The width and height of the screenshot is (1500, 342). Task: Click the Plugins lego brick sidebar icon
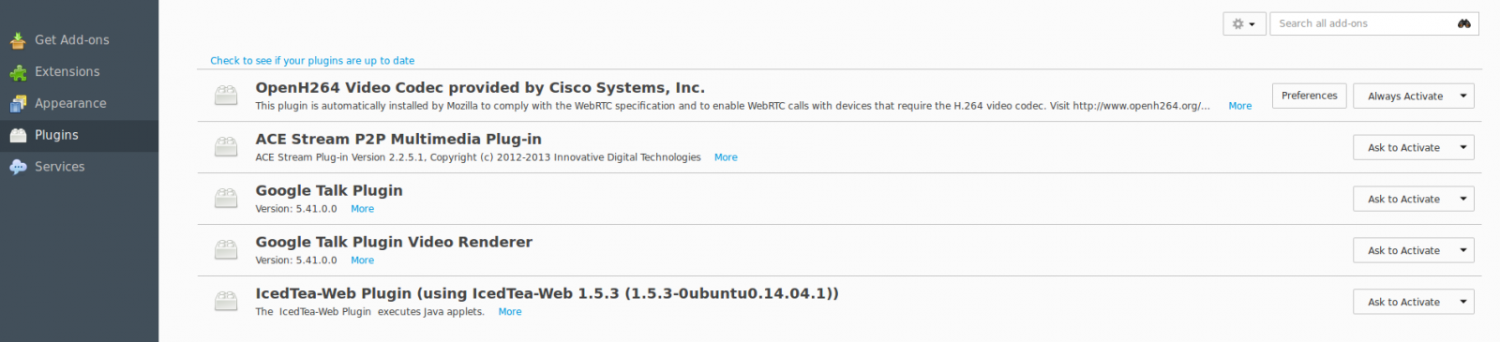coord(18,136)
